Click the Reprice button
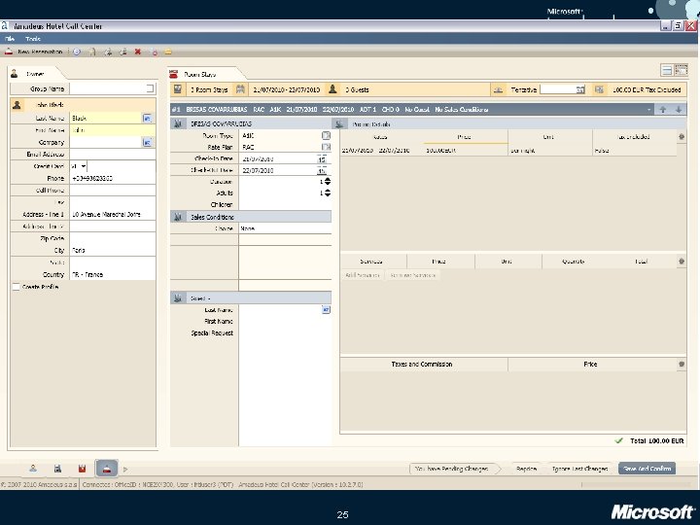 click(x=526, y=469)
